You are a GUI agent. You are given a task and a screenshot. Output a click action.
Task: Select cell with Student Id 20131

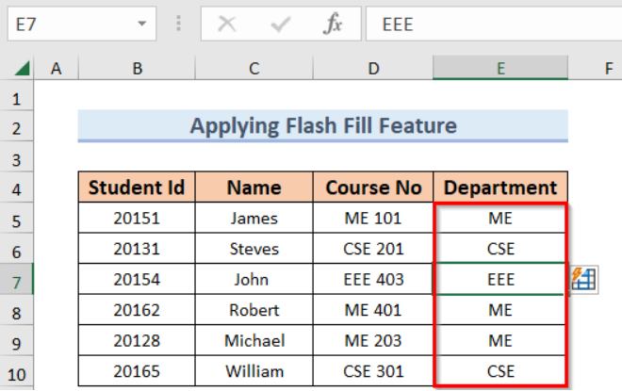coord(137,248)
